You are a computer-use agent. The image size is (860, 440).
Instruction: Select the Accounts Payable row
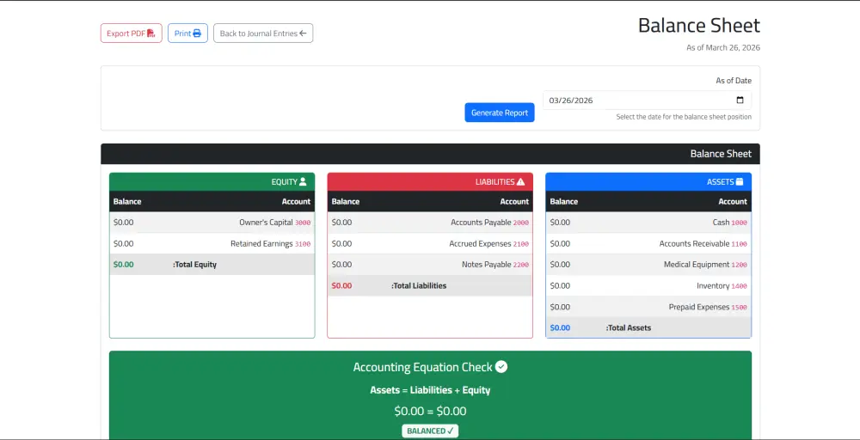[x=430, y=223]
